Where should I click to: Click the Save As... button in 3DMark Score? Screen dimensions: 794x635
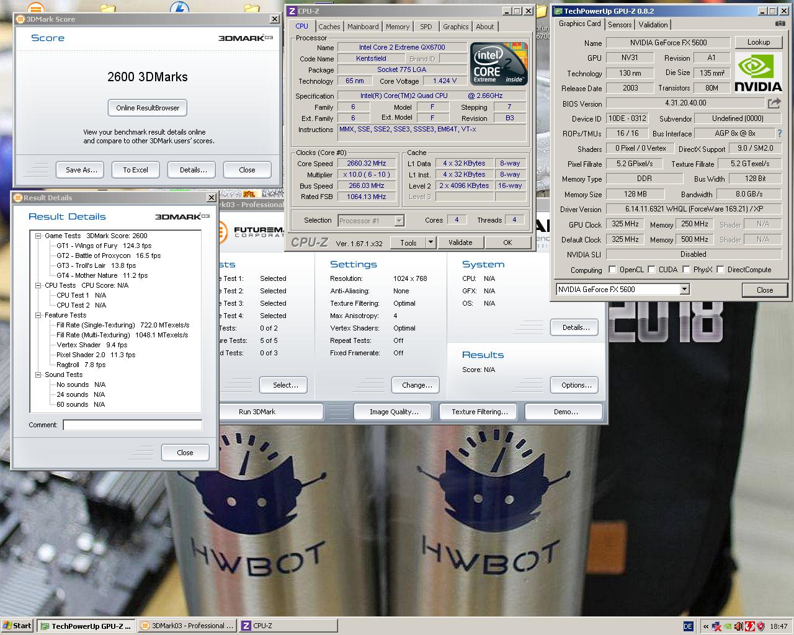(x=81, y=170)
